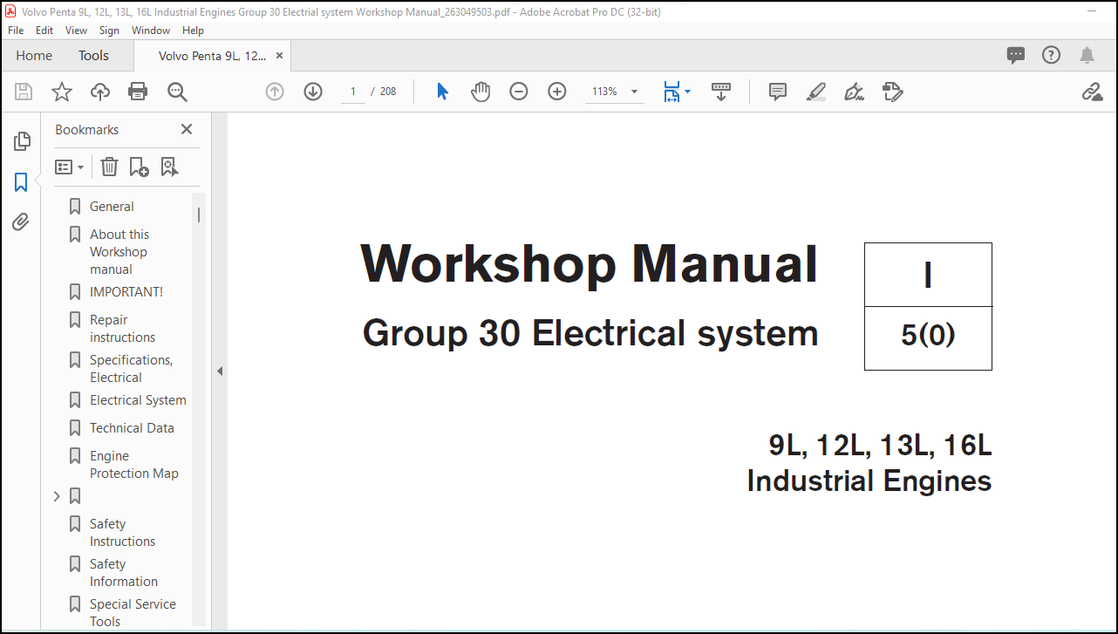The width and height of the screenshot is (1118, 634).
Task: Open About this Workshop manual bookmark
Action: [x=119, y=252]
